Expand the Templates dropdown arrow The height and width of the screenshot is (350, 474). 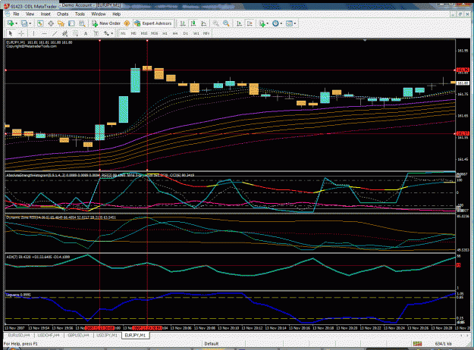(295, 23)
